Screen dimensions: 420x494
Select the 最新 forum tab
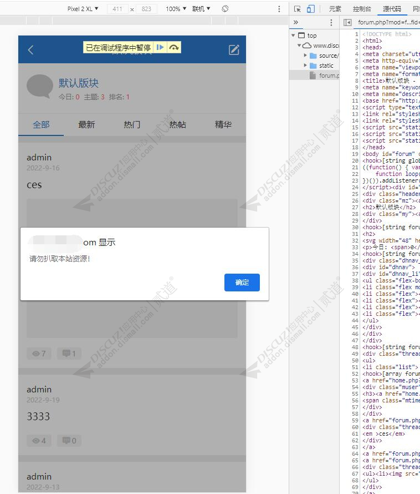86,125
